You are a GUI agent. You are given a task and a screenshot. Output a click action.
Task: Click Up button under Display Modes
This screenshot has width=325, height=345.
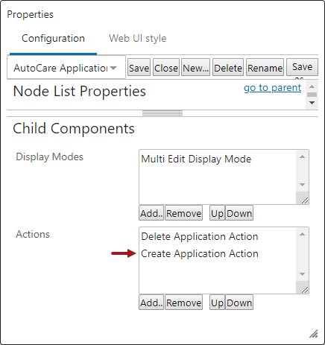coord(218,213)
